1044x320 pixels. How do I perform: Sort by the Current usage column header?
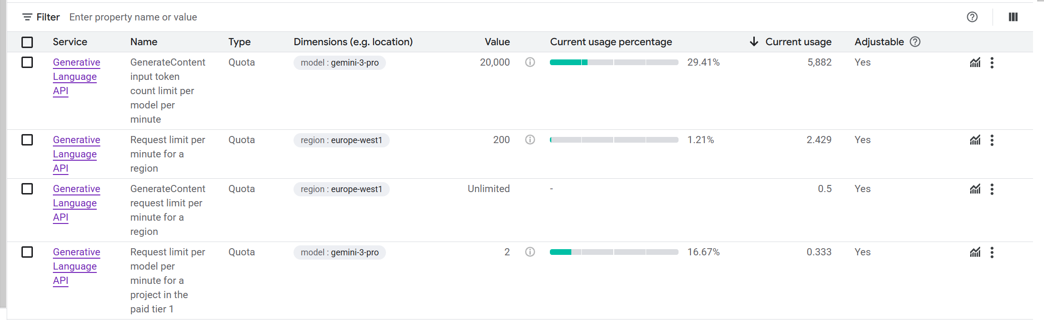pyautogui.click(x=798, y=42)
